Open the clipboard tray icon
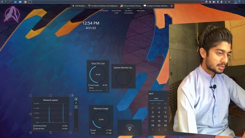The width and height of the screenshot is (245, 138). click(206, 2)
